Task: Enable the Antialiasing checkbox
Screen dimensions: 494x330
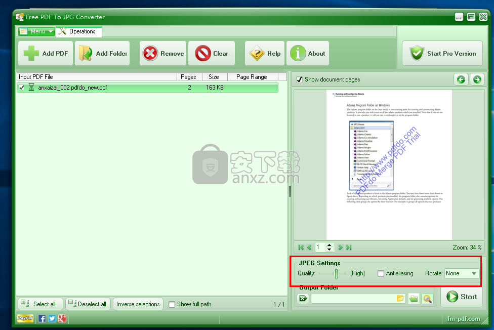Action: (381, 274)
